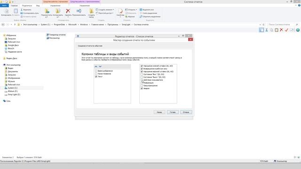This screenshot has width=301, height=169.
Task: Click the globe icon at toolbar far right
Action: tap(298, 30)
